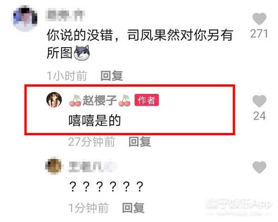The width and height of the screenshot is (278, 222).
Task: Open 赵樱子's profile avatar
Action: coord(54,100)
